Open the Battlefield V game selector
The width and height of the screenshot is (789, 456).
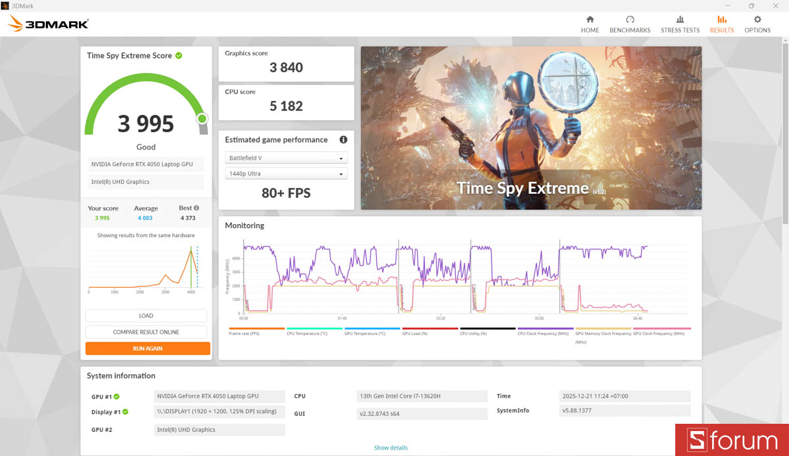tap(286, 158)
